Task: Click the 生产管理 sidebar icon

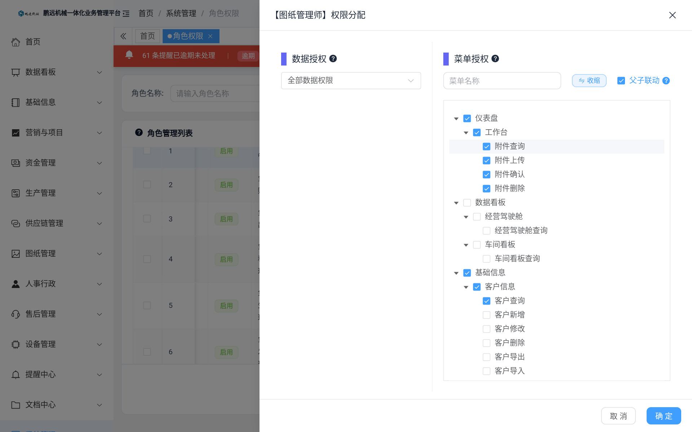Action: [x=15, y=193]
